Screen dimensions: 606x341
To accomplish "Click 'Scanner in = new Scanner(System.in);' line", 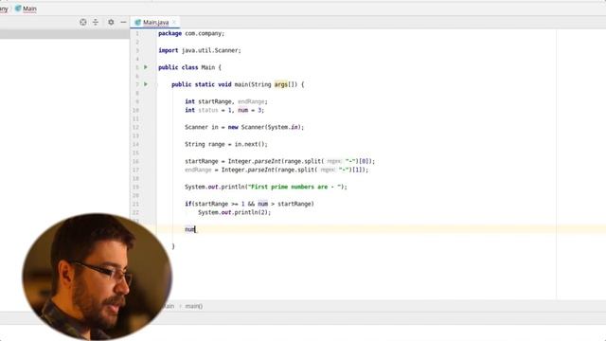I will (244, 127).
